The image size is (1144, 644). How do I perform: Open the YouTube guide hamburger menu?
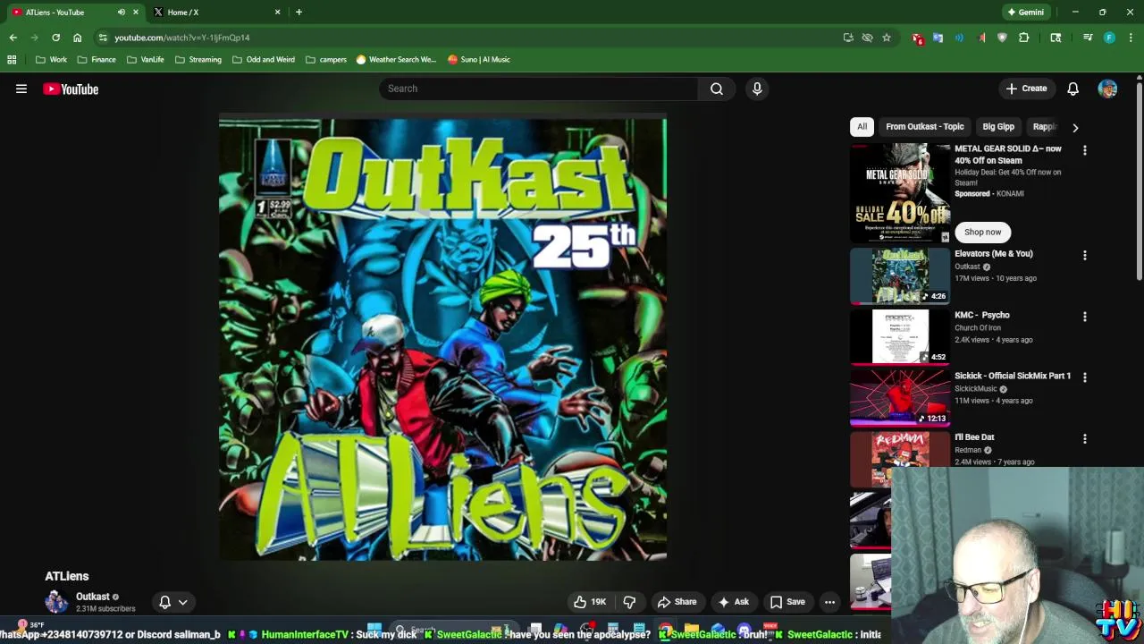click(21, 89)
